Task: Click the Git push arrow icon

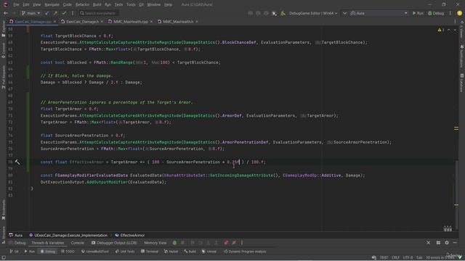Action: coord(55,13)
